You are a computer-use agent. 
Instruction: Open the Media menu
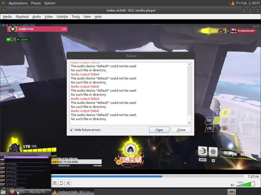click(7, 17)
